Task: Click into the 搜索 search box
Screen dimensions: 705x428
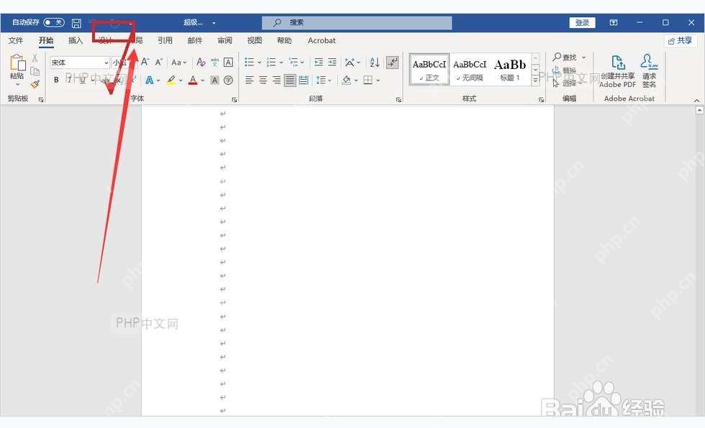Action: click(x=357, y=22)
